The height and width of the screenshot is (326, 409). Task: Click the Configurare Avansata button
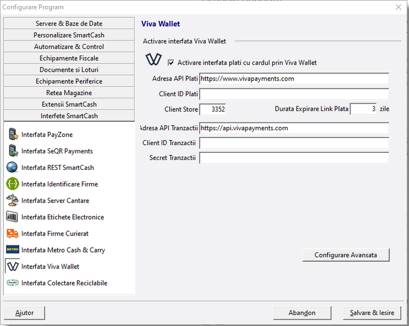pos(346,255)
